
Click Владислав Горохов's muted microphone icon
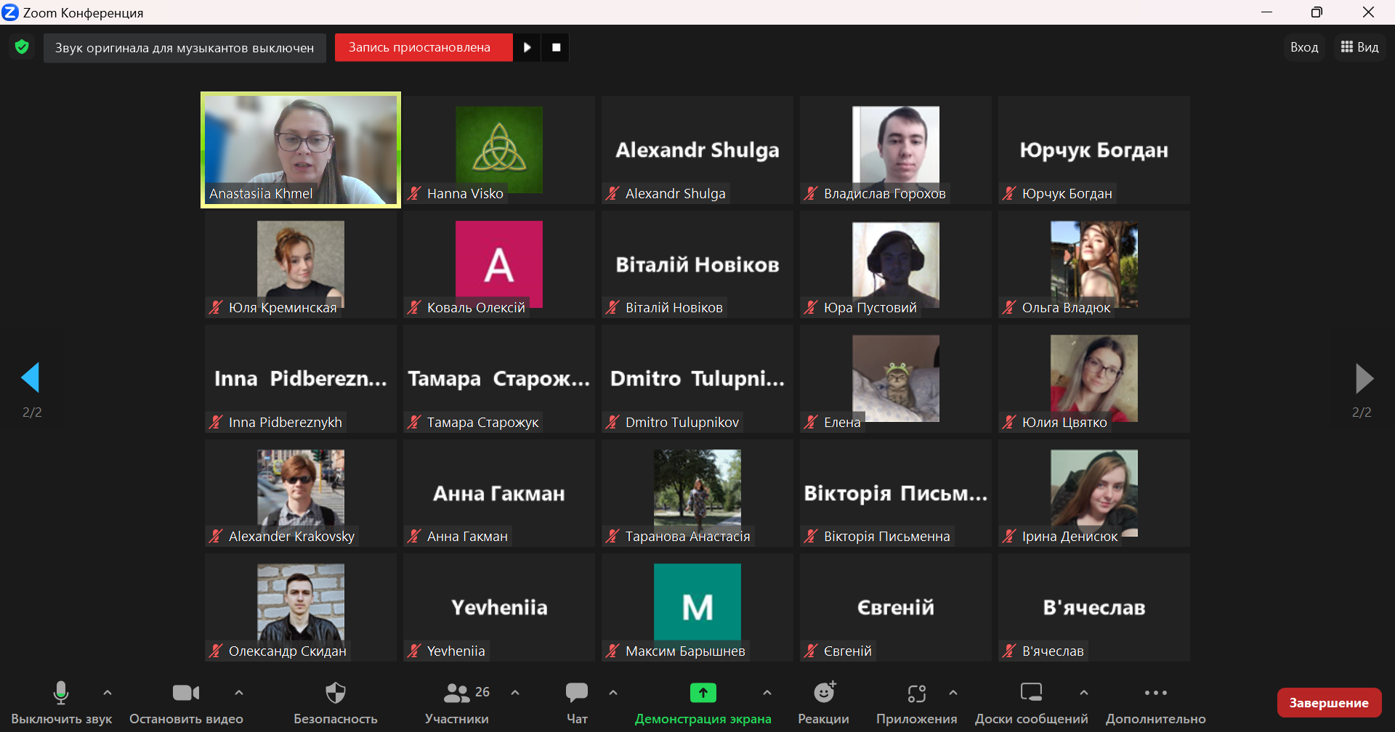point(811,193)
